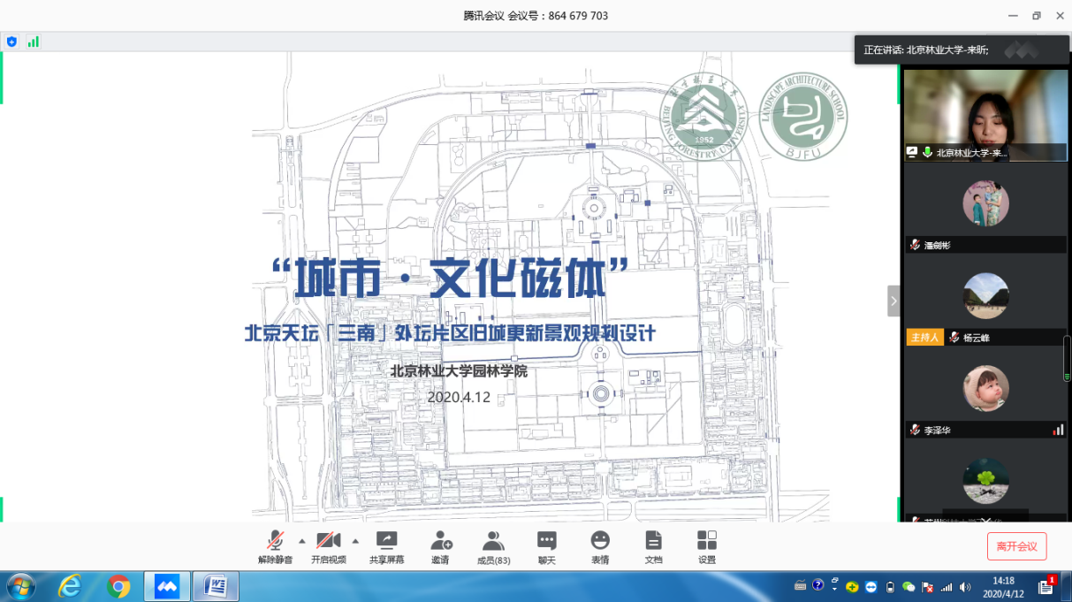Open the documents (文档) panel
This screenshot has height=602, width=1072.
653,545
